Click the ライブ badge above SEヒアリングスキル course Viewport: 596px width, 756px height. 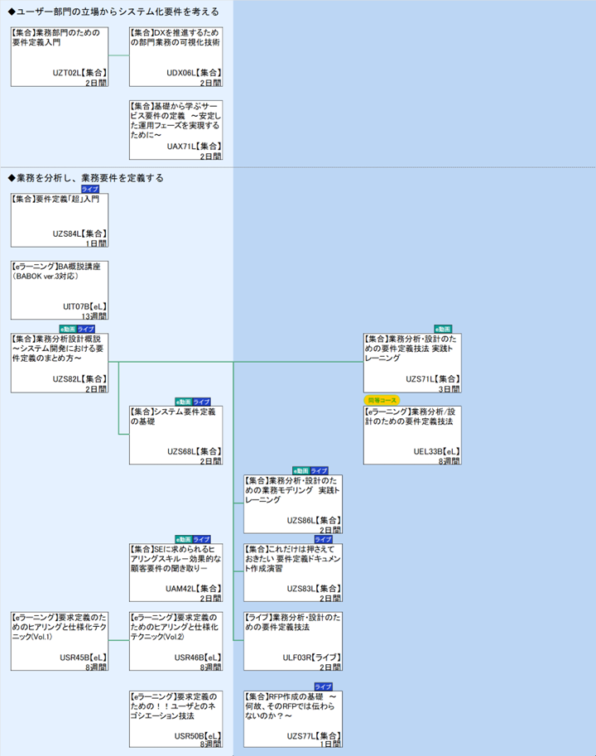[x=201, y=539]
